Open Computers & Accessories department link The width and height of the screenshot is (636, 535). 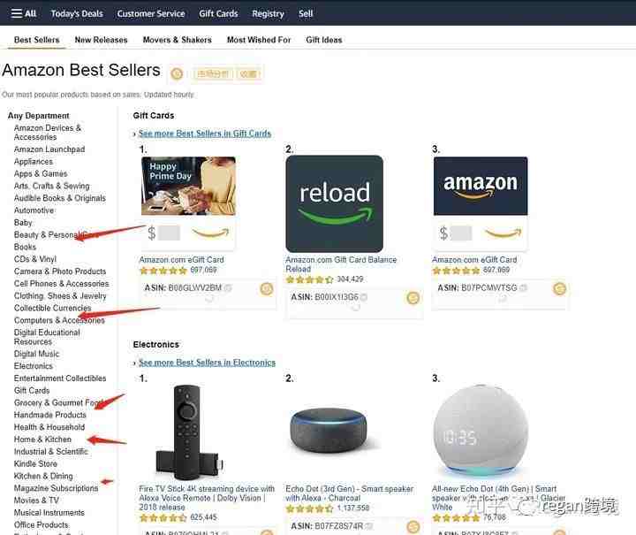[x=59, y=320]
